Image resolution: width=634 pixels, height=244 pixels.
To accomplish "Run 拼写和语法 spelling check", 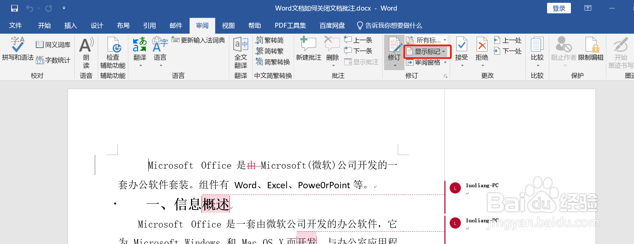I will tap(18, 49).
